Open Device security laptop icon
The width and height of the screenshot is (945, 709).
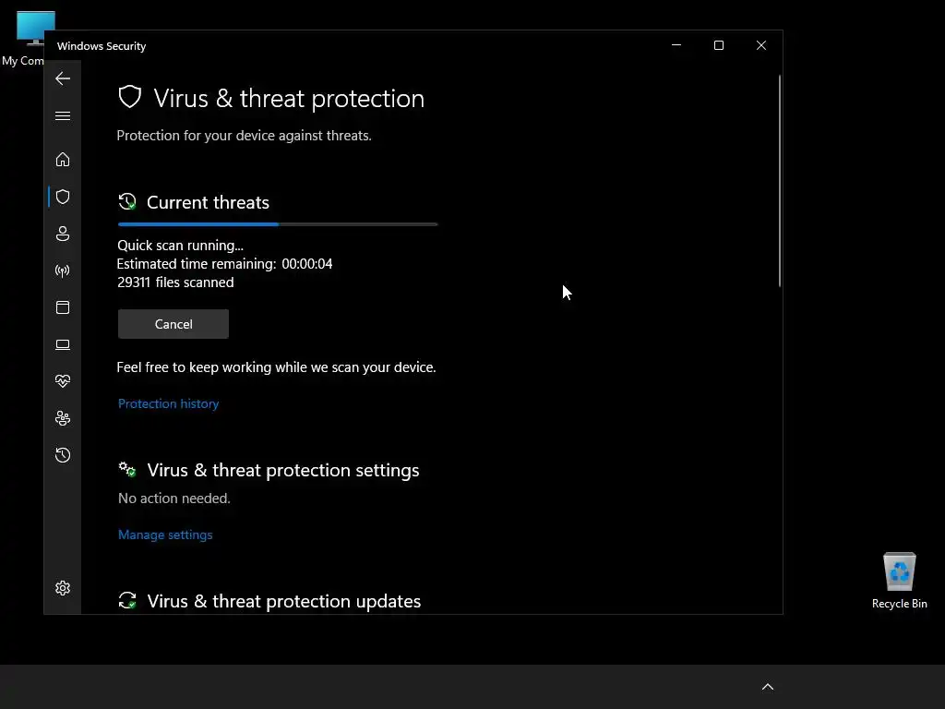[63, 344]
